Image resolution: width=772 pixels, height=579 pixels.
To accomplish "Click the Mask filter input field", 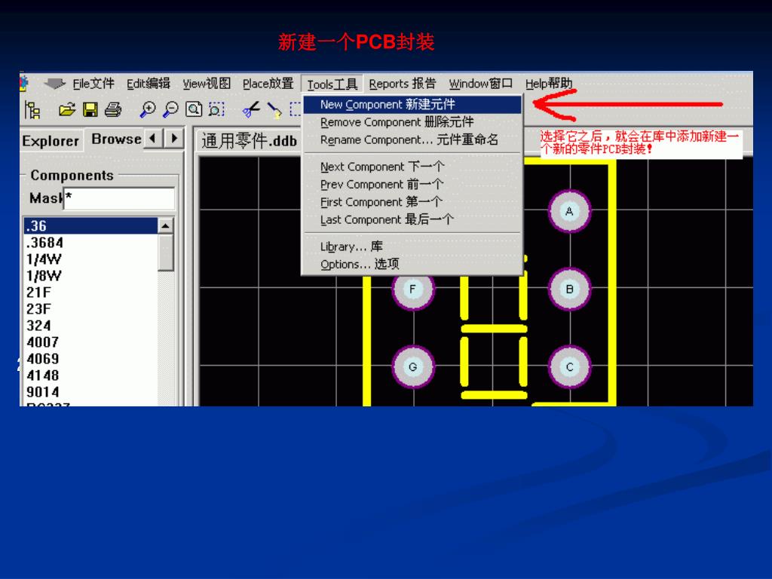I will point(119,198).
